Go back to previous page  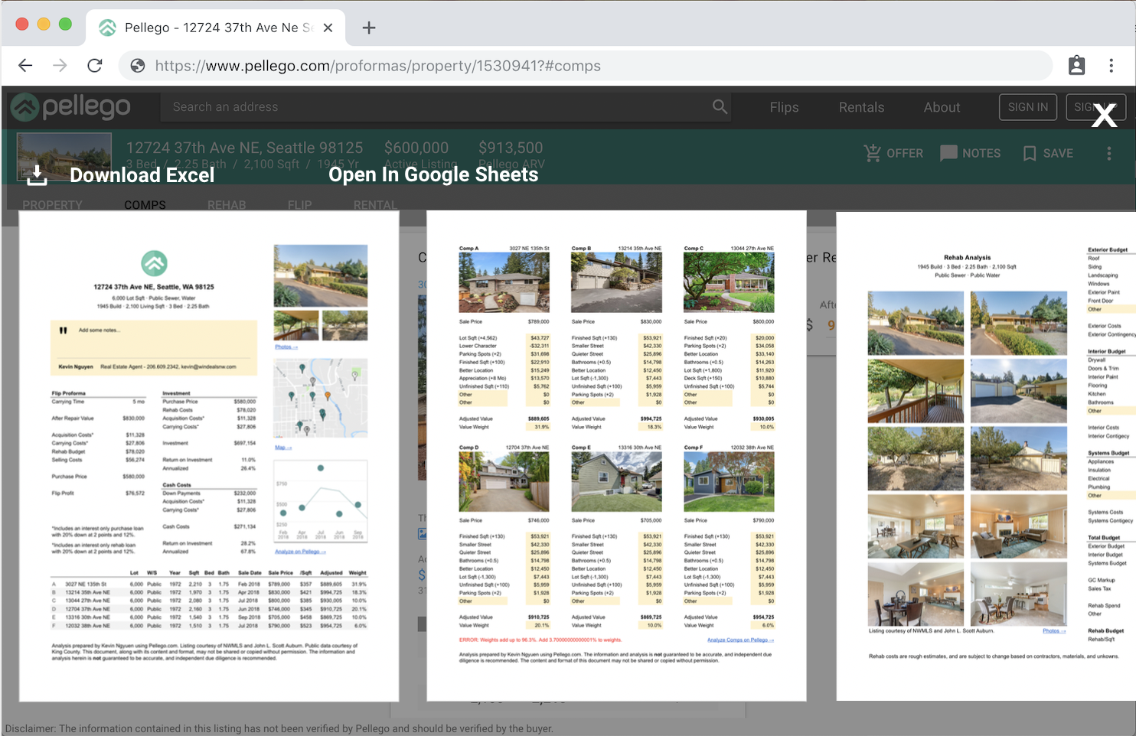click(25, 66)
